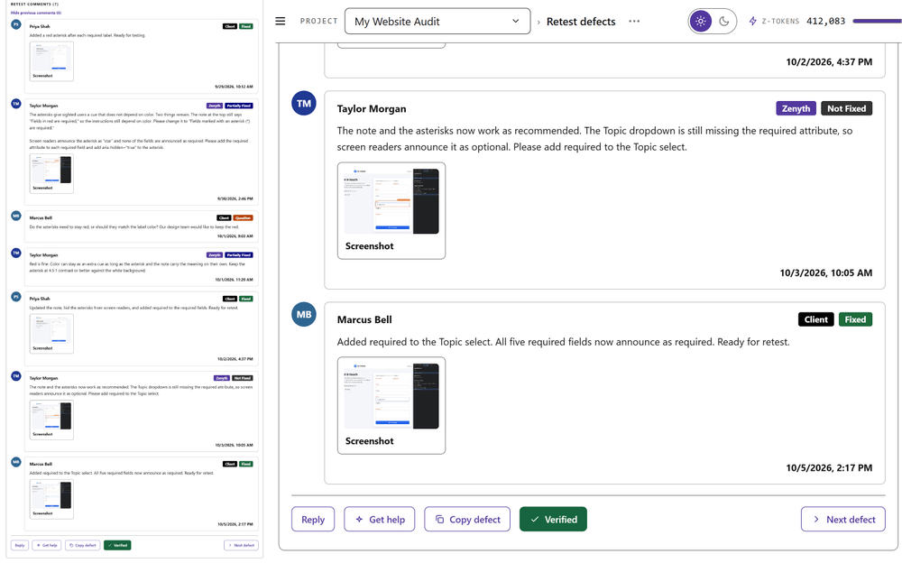Click the RETEST COMMENTS (7) heading
902x563 pixels.
pyautogui.click(x=34, y=4)
